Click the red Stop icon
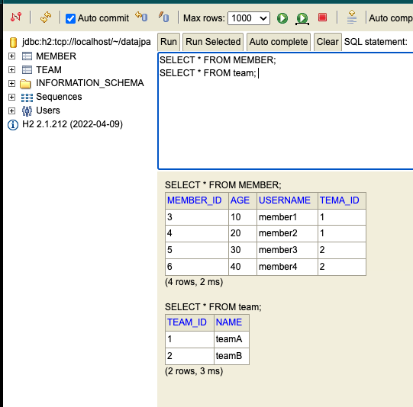This screenshot has height=407, width=413. tap(322, 18)
